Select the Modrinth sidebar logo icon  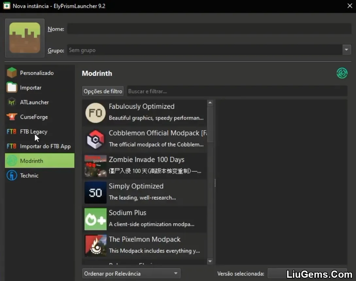pyautogui.click(x=12, y=161)
